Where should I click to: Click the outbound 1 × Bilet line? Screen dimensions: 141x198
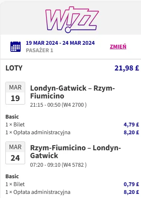(15, 125)
